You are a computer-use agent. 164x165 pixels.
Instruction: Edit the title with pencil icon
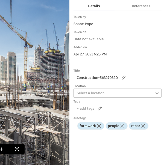[x=123, y=78]
